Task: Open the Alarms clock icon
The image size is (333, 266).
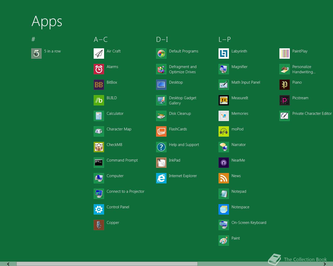Action: click(x=99, y=69)
